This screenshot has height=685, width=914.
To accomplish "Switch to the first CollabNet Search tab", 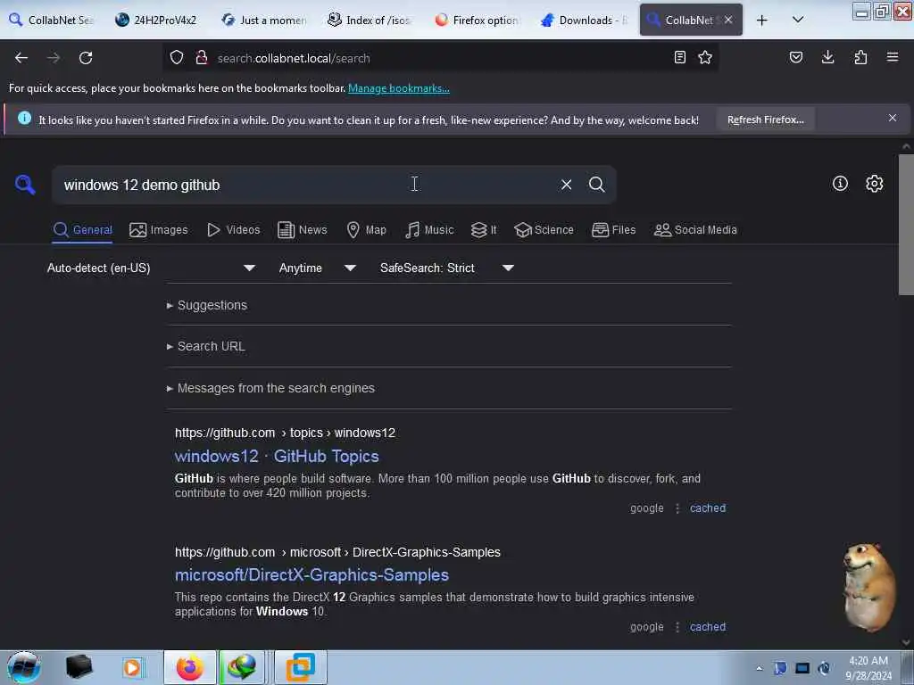I will (x=51, y=20).
